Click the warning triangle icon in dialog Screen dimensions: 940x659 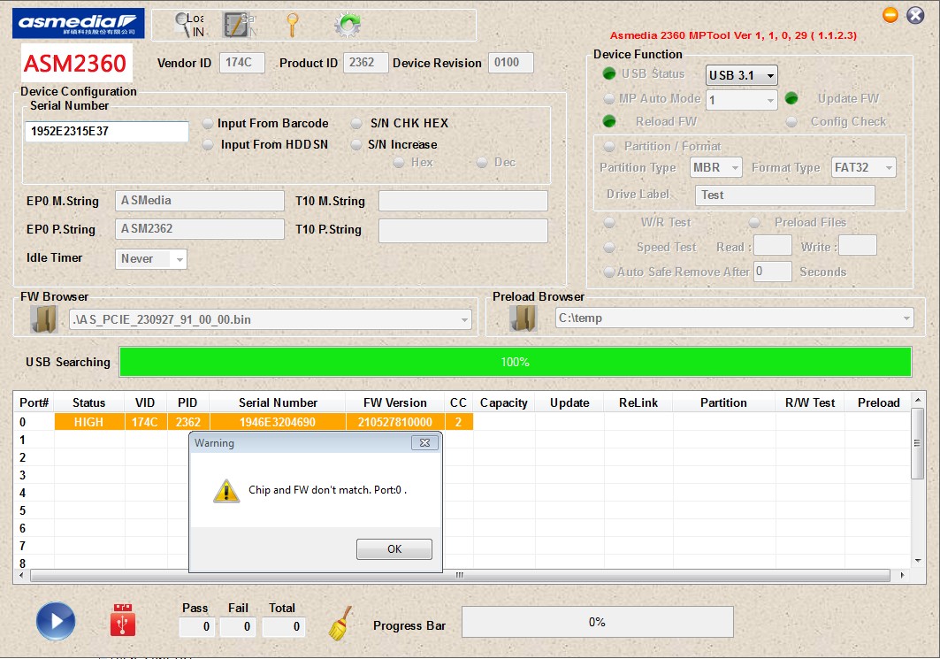(226, 491)
